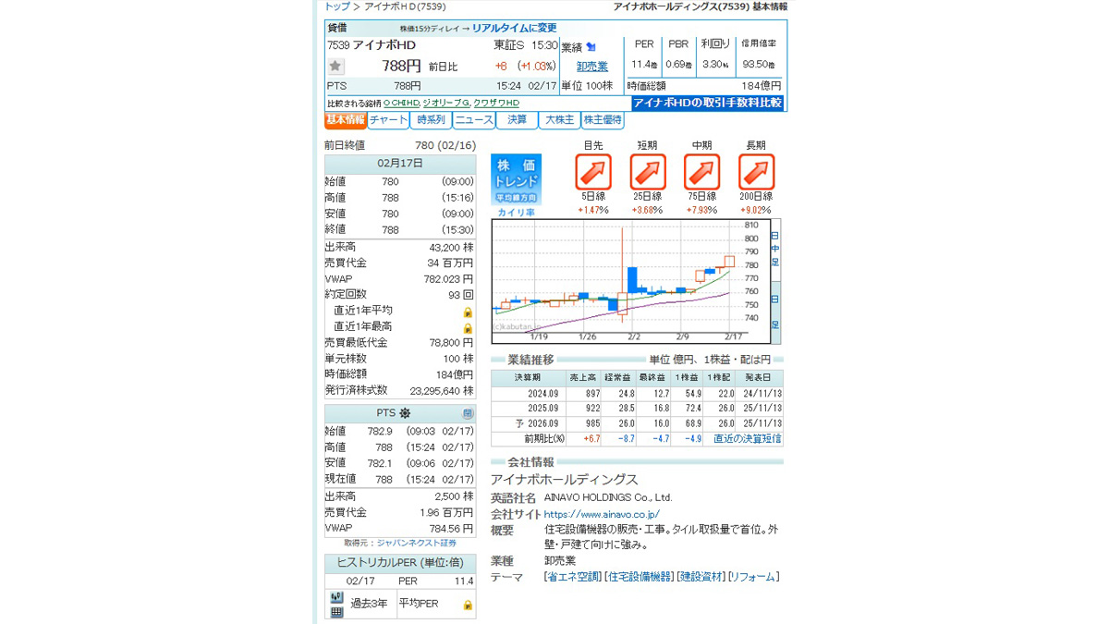The width and height of the screenshot is (1109, 624).
Task: Click the 目先 5日線 trend arrow icon
Action: point(593,172)
